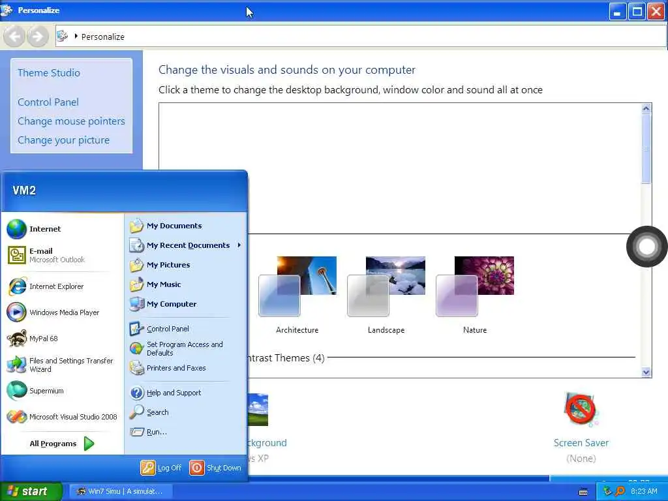This screenshot has width=668, height=501.
Task: Click the themes list scrollbar thumb
Action: 646,149
